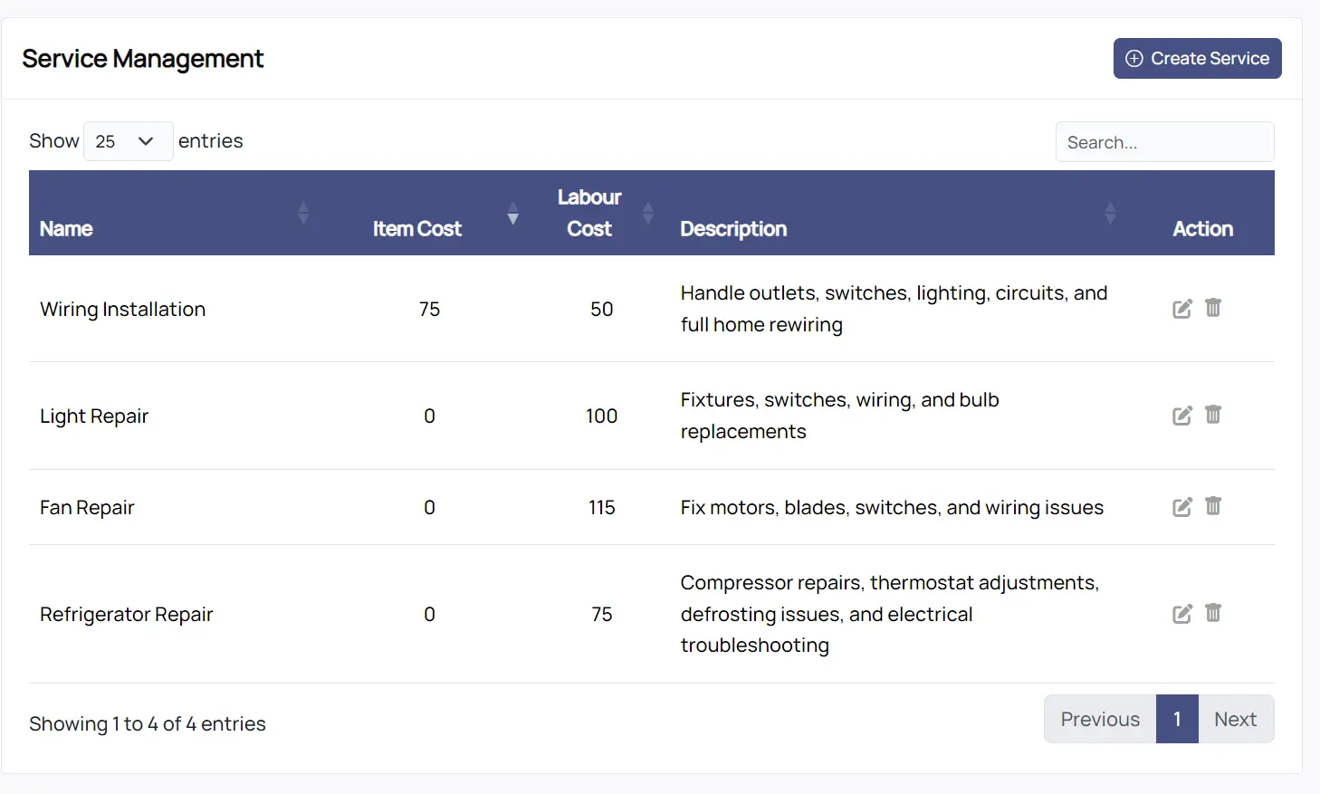
Task: Delete the Fan Repair service
Action: 1213,506
